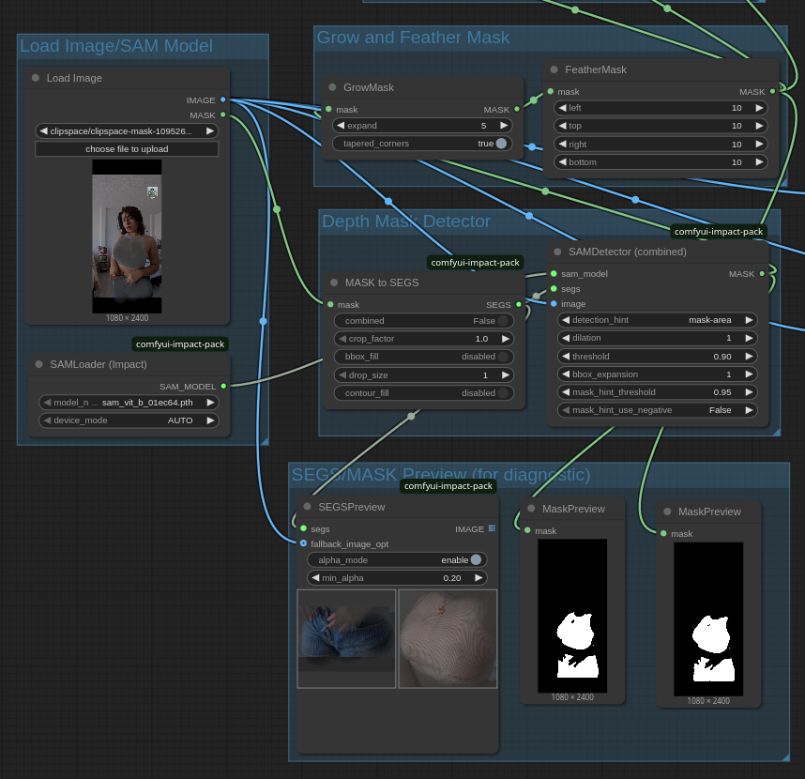
Task: Collapse the GrowMask node via its title dot
Action: pos(332,87)
